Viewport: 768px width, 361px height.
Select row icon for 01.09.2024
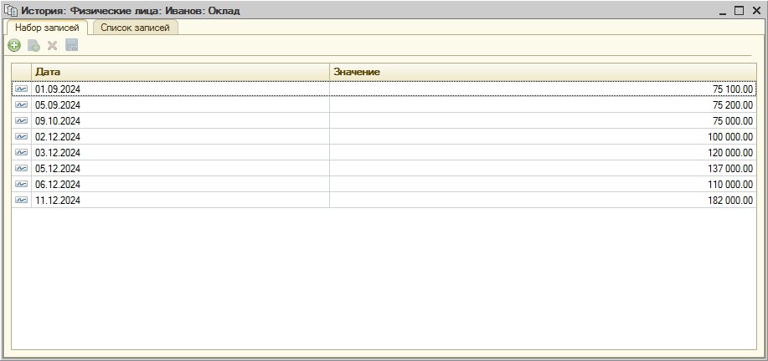21,89
